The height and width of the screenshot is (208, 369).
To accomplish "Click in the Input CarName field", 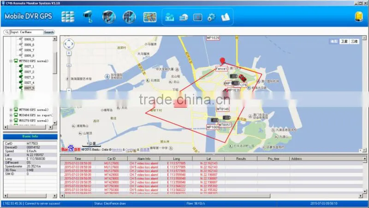I will coord(26,32).
